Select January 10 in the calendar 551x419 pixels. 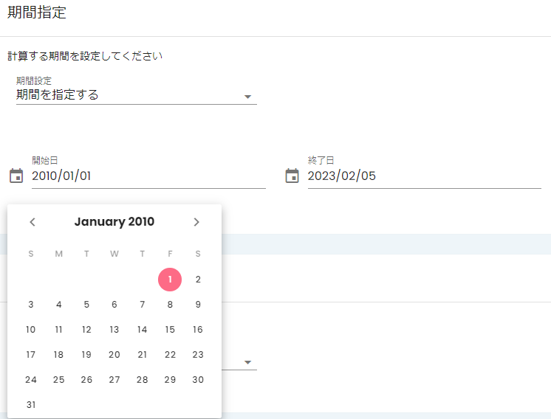tap(31, 330)
